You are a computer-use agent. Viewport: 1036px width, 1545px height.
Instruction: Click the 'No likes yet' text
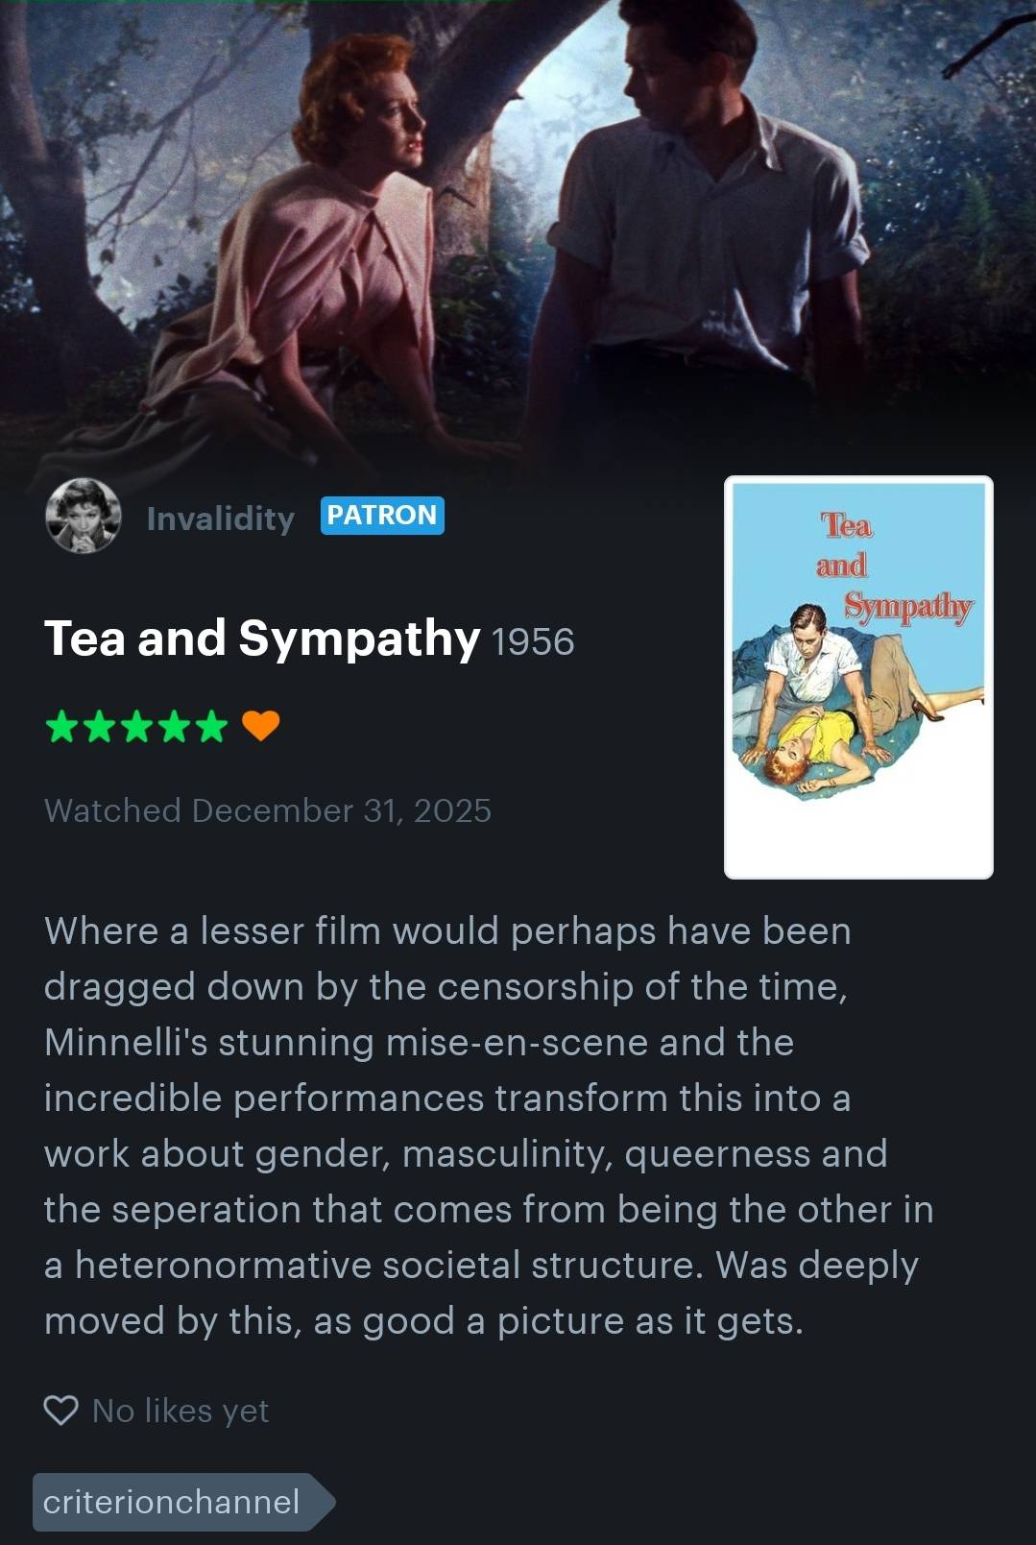[181, 1411]
